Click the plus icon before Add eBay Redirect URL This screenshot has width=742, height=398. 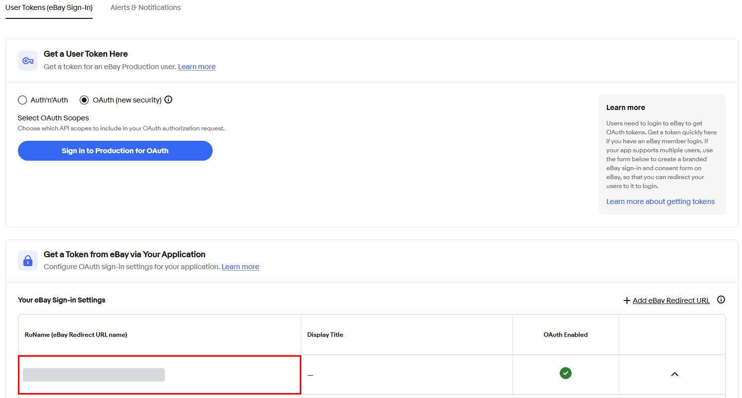click(x=627, y=300)
